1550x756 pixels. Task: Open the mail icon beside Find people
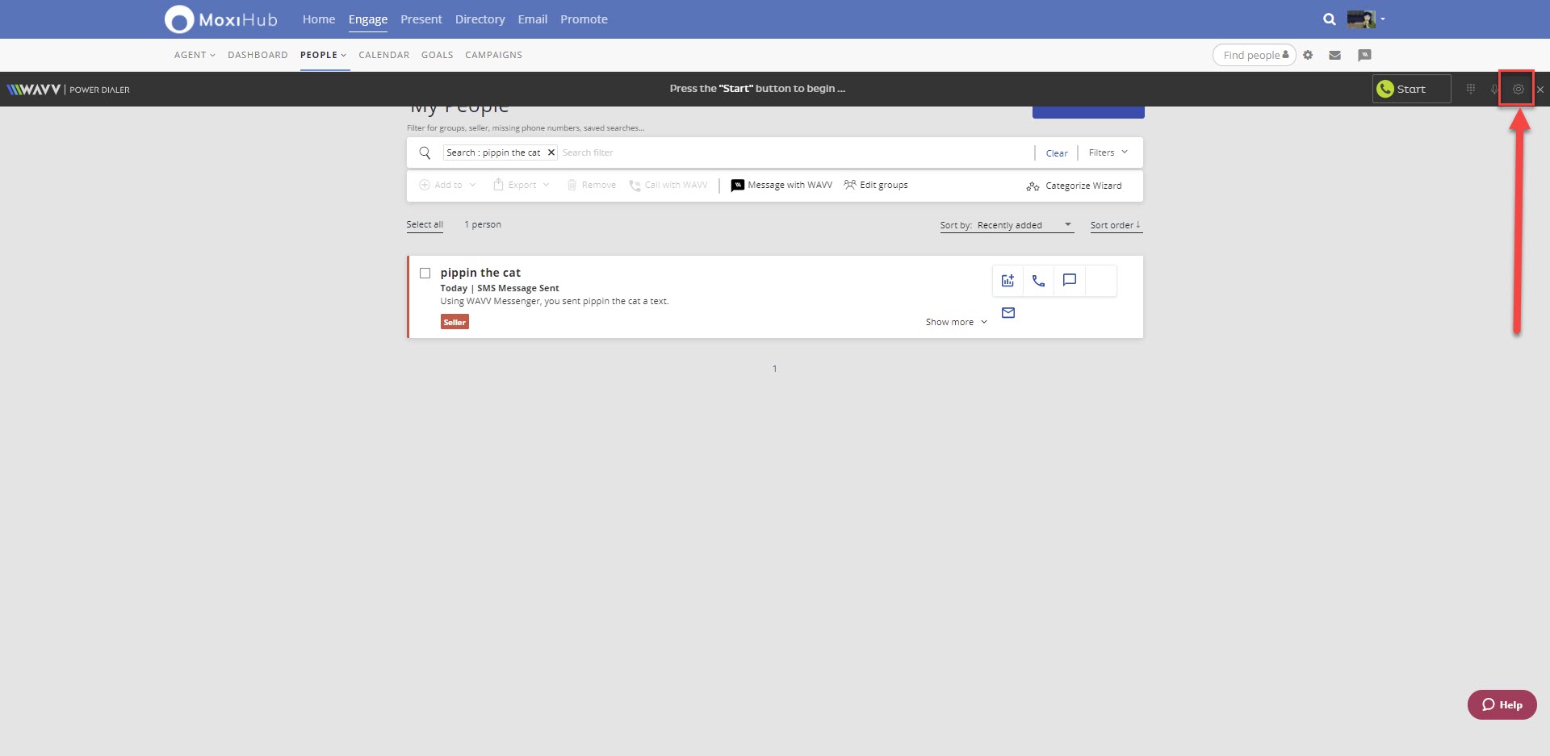(1334, 56)
